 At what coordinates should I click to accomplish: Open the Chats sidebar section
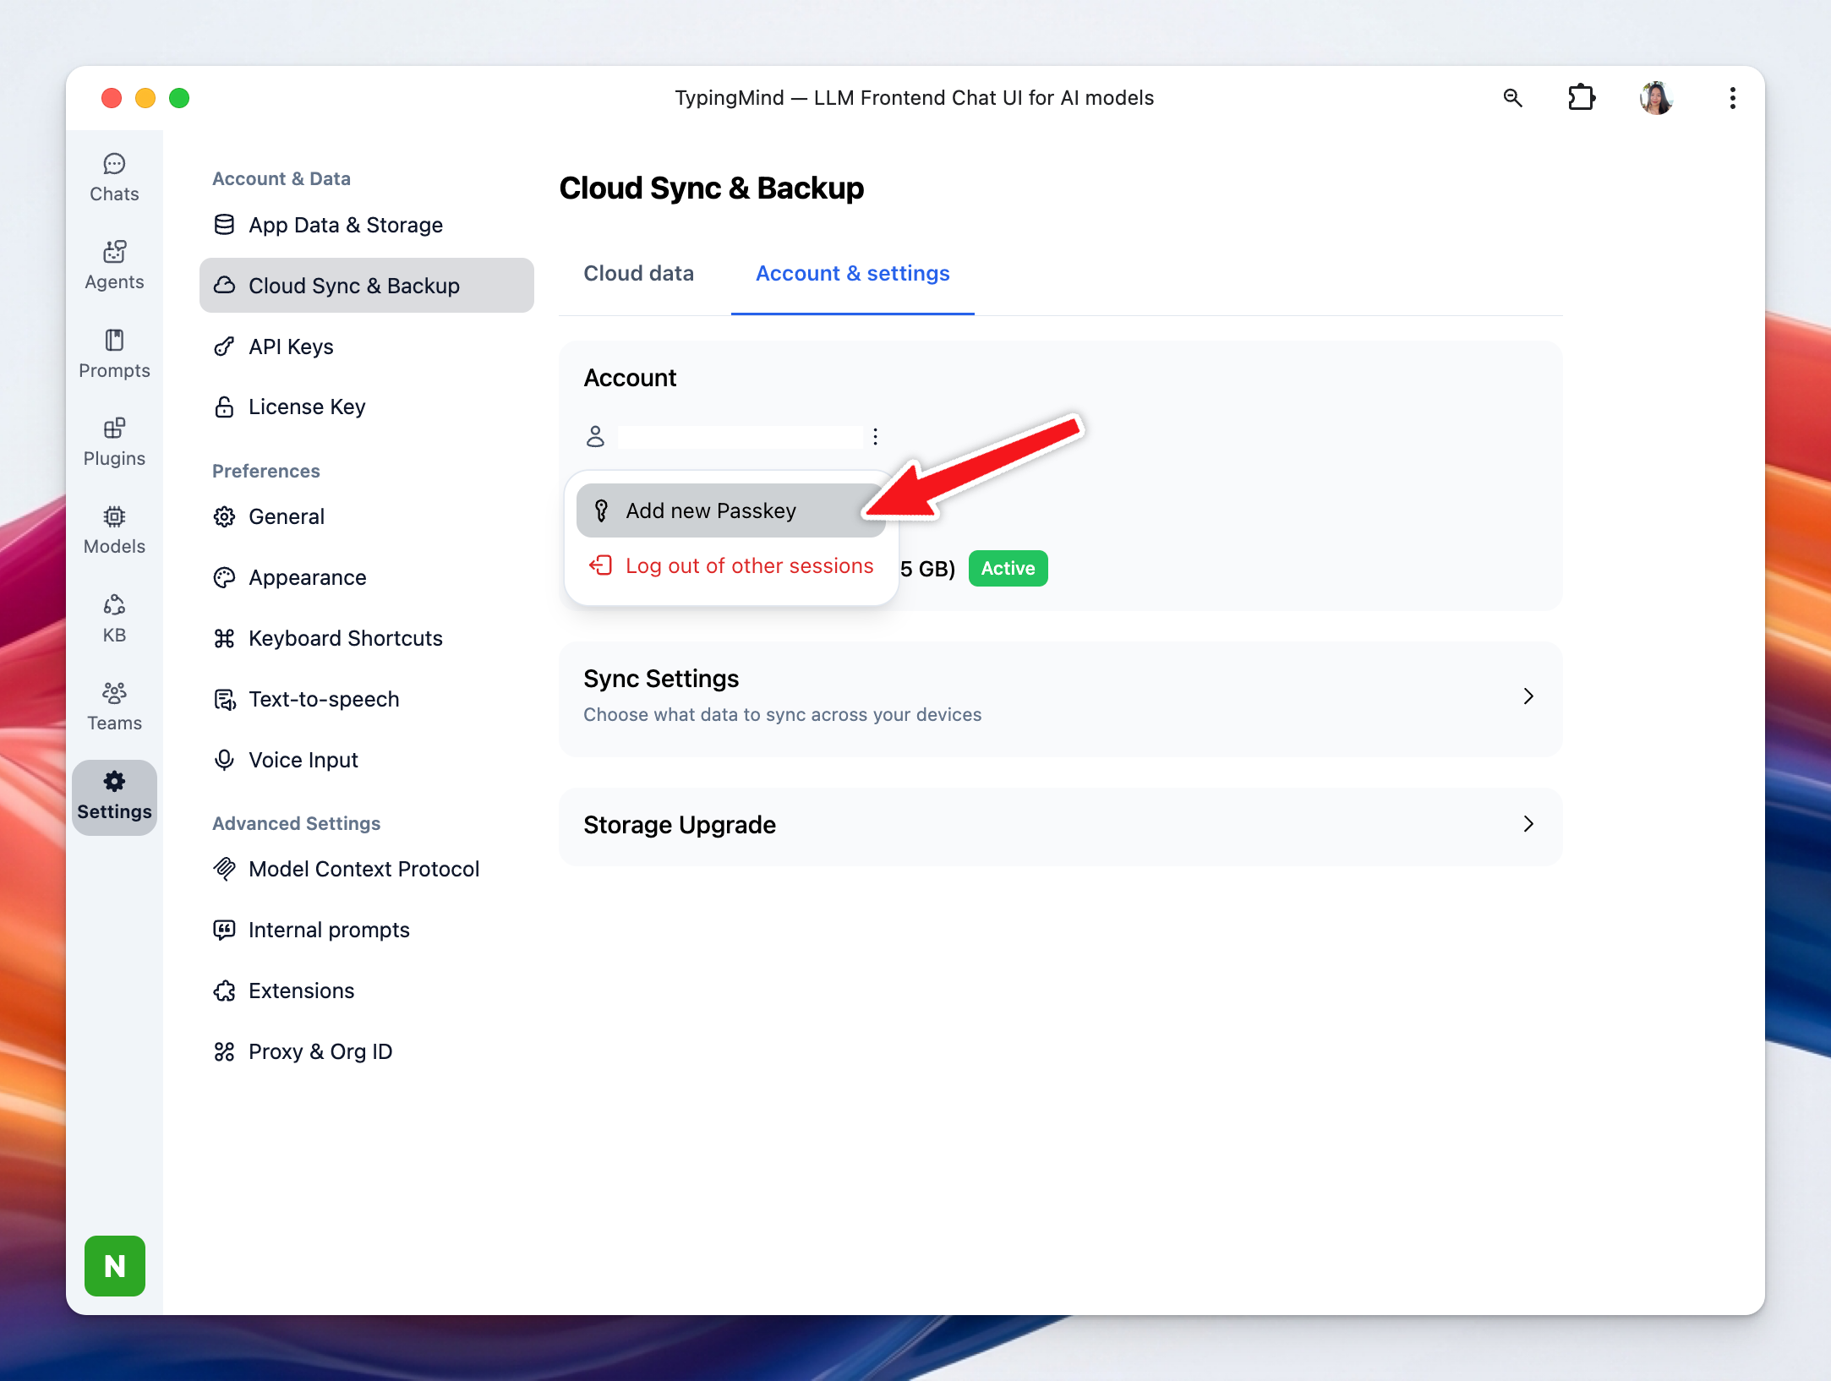(x=114, y=177)
